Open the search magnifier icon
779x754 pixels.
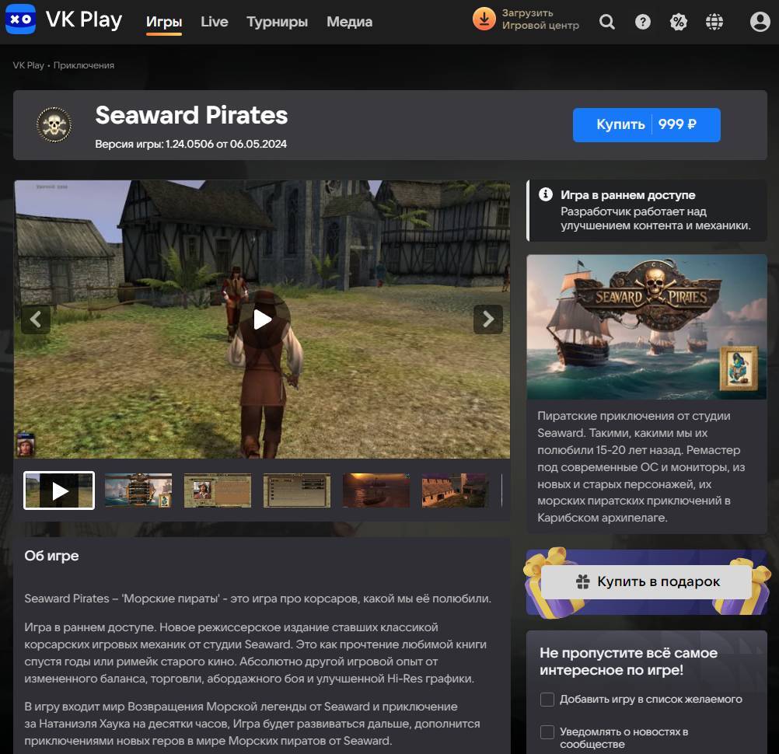pyautogui.click(x=607, y=22)
